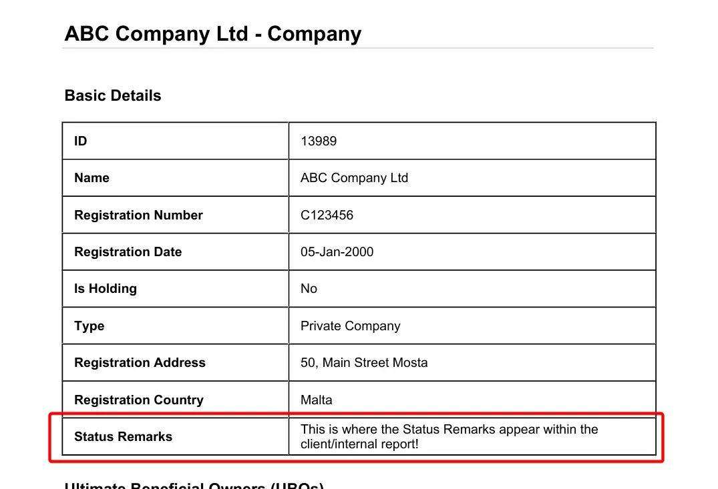Click the country value "Malta"

tap(316, 400)
